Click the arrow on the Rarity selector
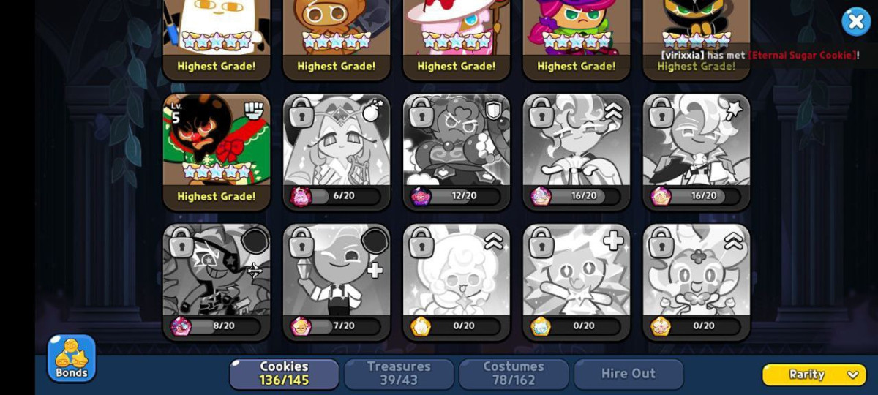The width and height of the screenshot is (878, 395). (x=852, y=375)
